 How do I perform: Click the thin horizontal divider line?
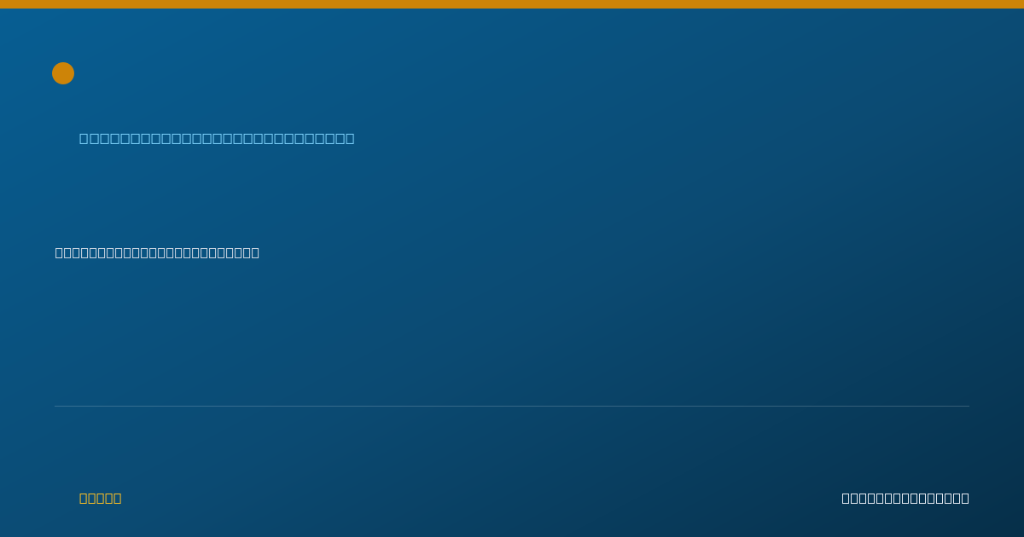click(512, 406)
